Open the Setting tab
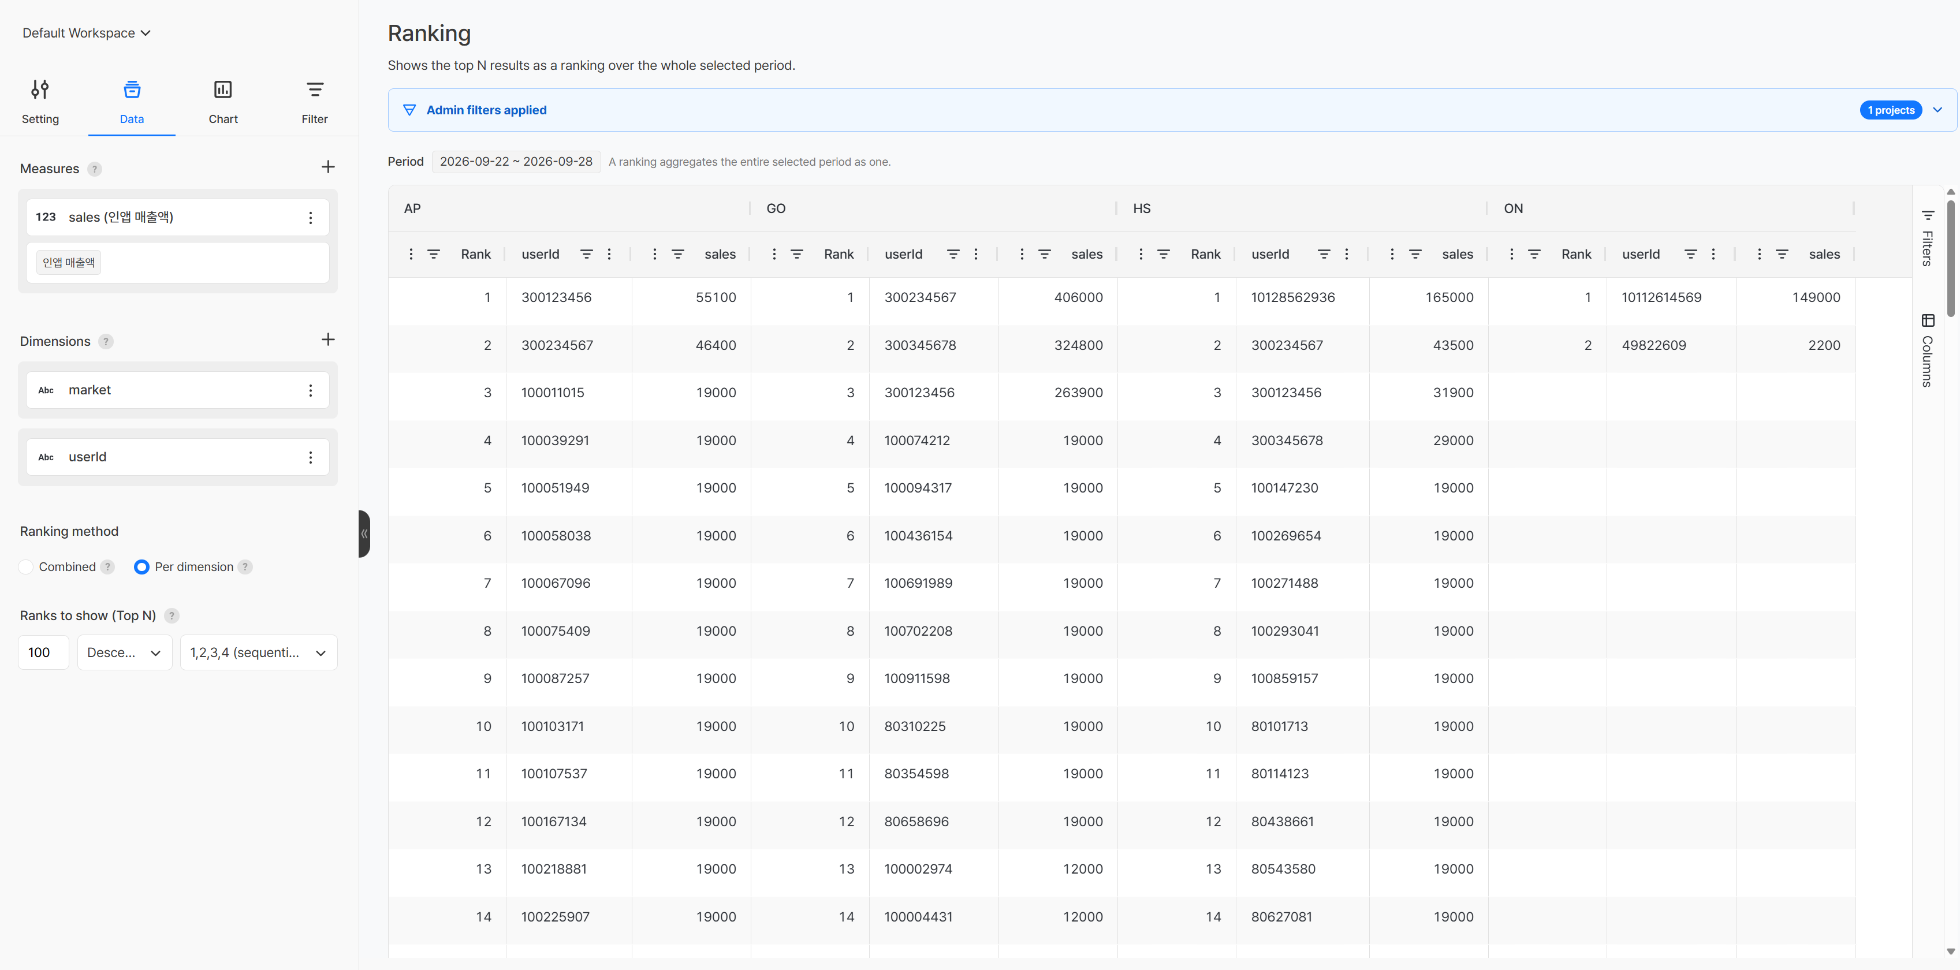Image resolution: width=1960 pixels, height=970 pixels. (40, 102)
